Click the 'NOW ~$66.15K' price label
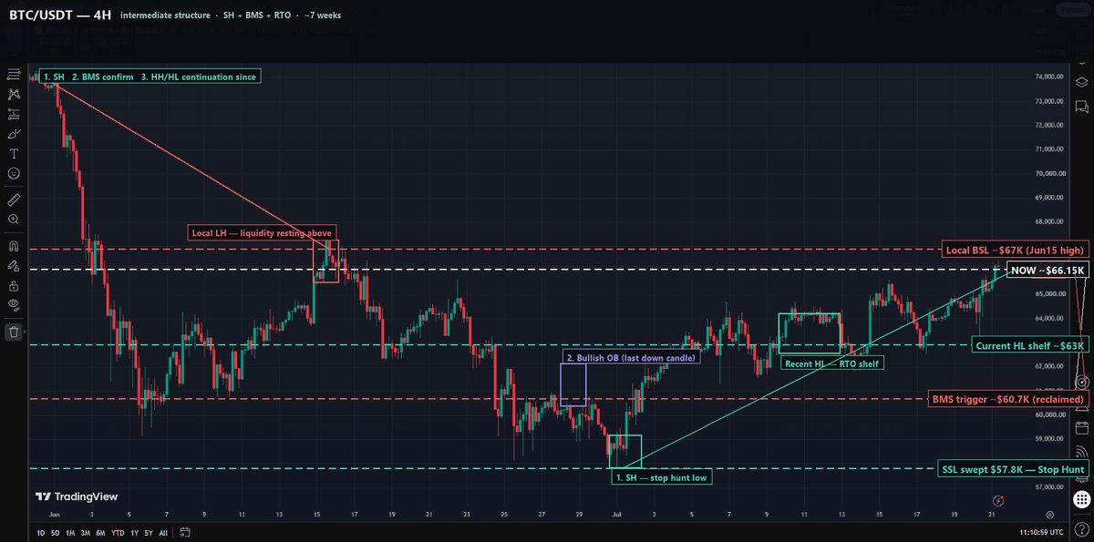The height and width of the screenshot is (542, 1094). (x=1047, y=270)
